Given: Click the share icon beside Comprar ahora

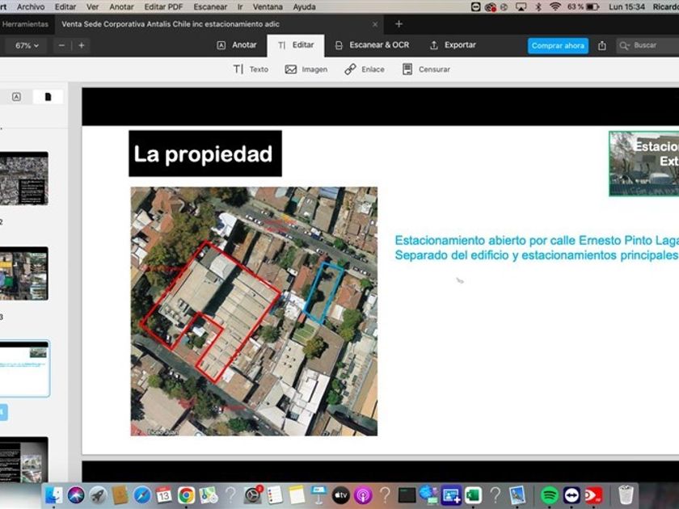Looking at the screenshot, I should [x=602, y=45].
